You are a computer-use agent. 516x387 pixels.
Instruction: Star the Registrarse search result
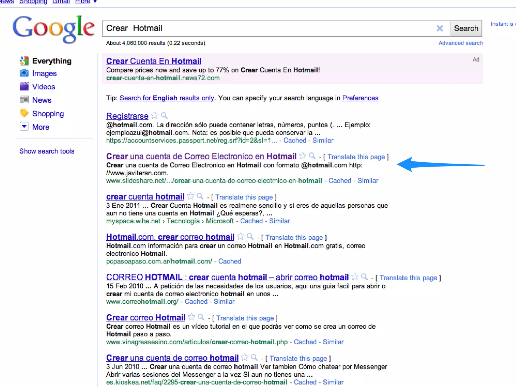155,116
